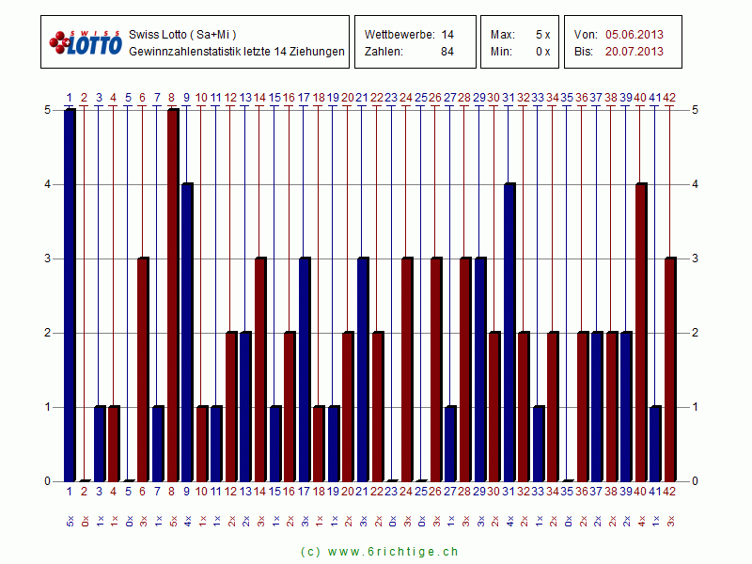Click the dark red bar for number 8
752x564 pixels.
coord(172,294)
